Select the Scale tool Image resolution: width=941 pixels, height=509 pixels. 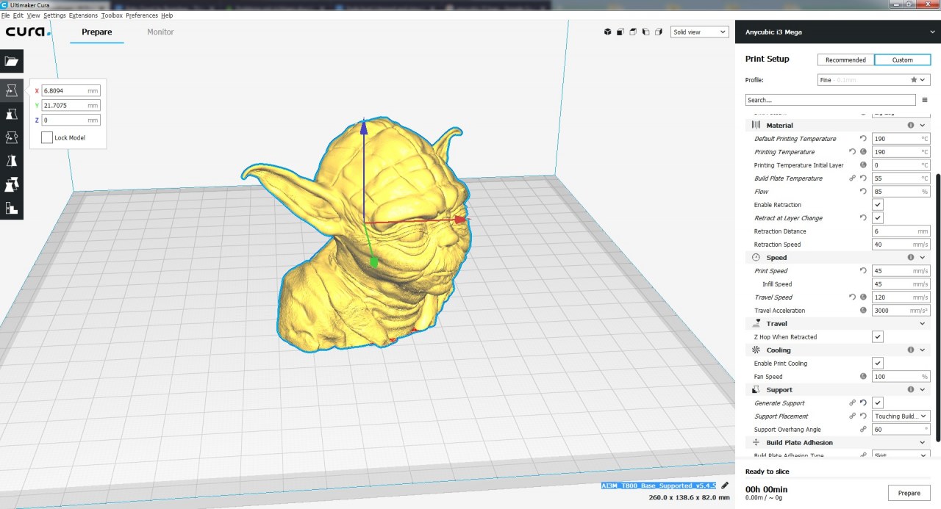(x=12, y=114)
